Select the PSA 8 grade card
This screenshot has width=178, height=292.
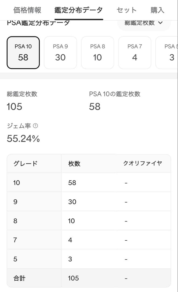tap(97, 52)
